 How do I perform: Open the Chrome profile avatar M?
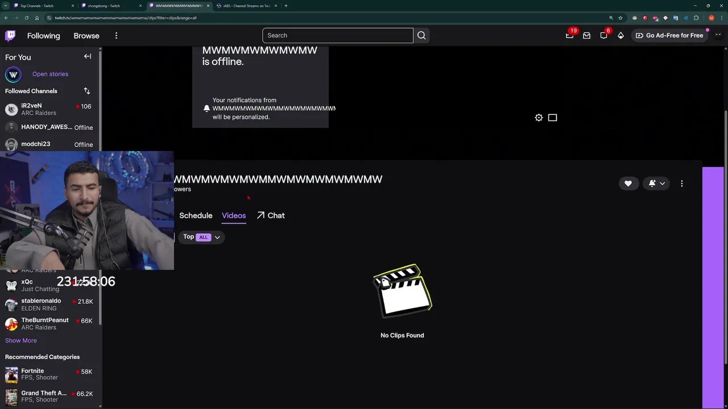tap(711, 18)
